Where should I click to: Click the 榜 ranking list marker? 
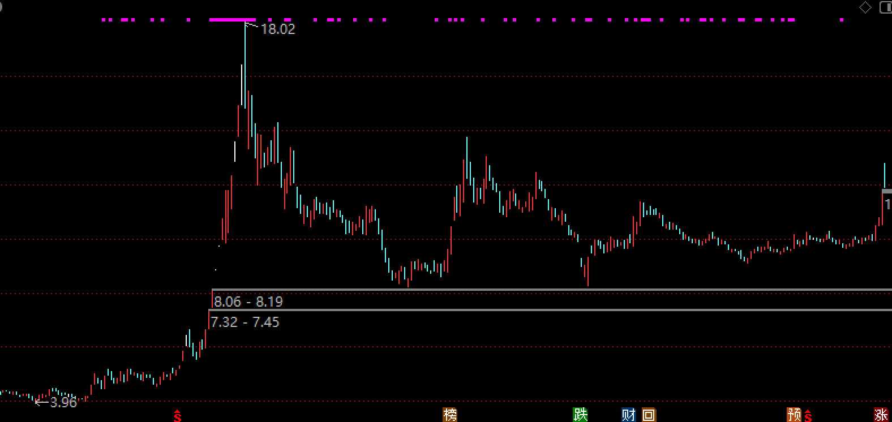tap(450, 415)
